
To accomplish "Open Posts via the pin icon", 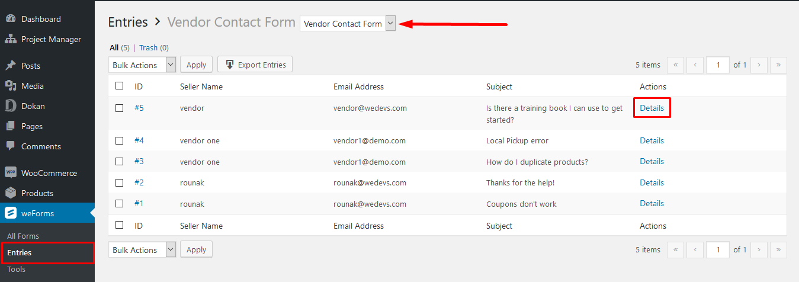I will (11, 66).
